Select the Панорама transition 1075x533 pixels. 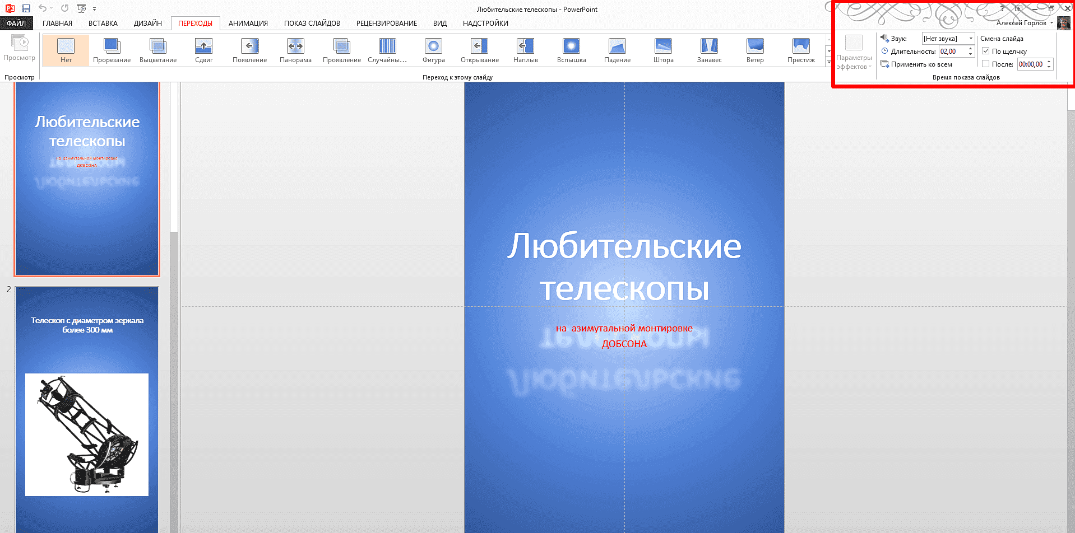point(295,50)
